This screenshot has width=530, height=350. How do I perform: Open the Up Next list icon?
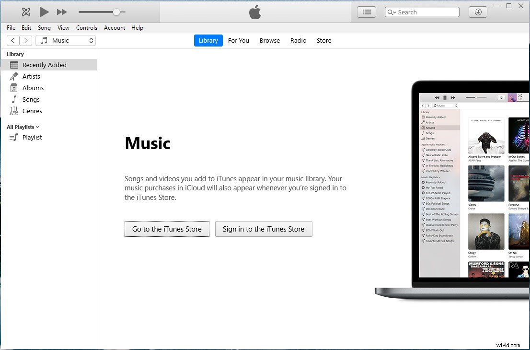(x=366, y=12)
